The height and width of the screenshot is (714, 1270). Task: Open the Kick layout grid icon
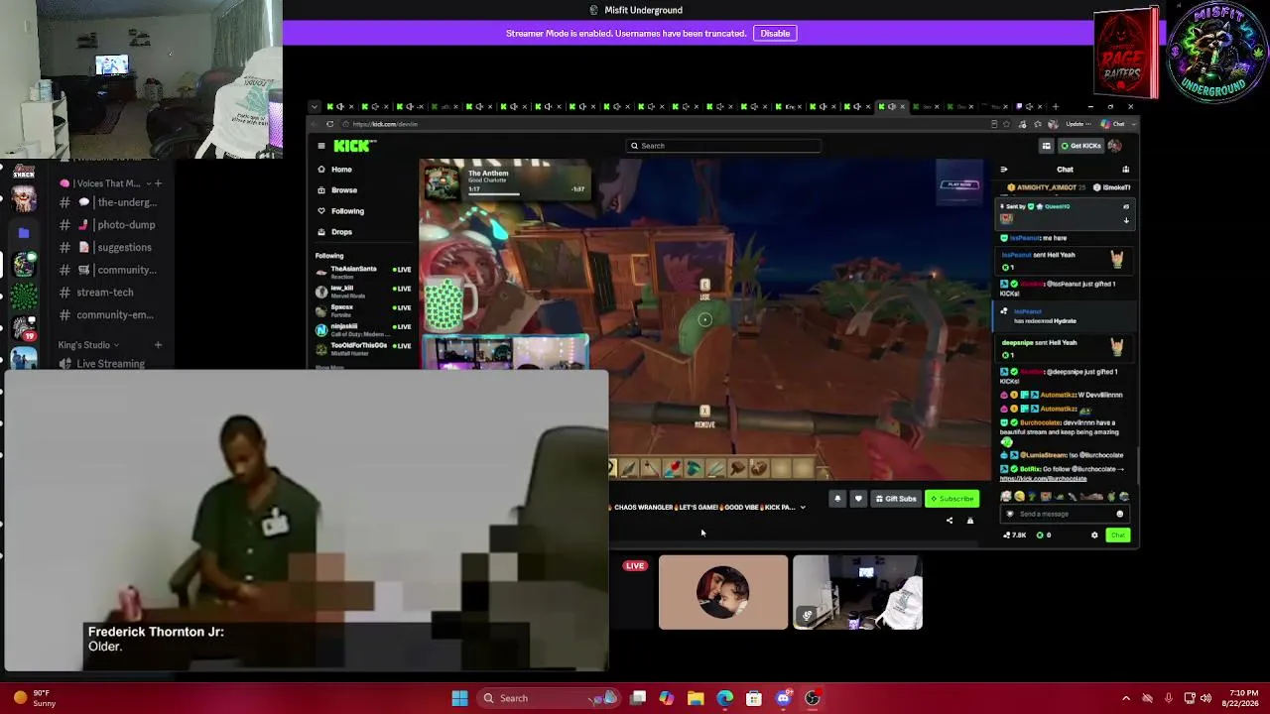tap(1046, 146)
